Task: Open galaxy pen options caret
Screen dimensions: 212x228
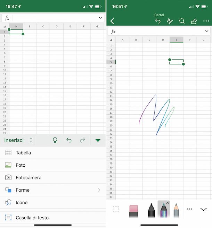Action: (x=168, y=203)
